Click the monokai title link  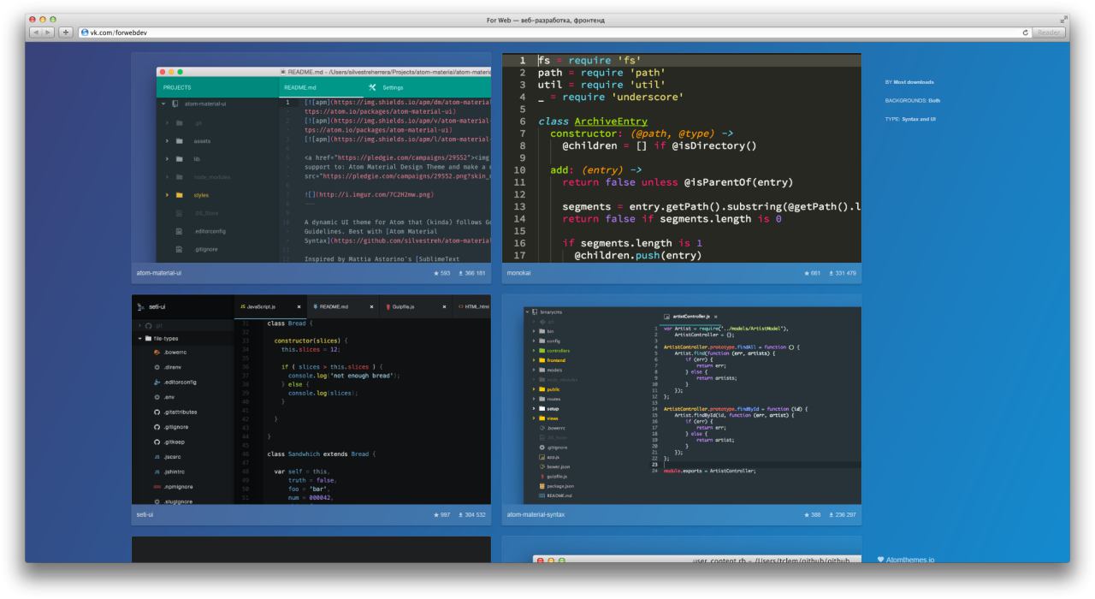point(520,273)
